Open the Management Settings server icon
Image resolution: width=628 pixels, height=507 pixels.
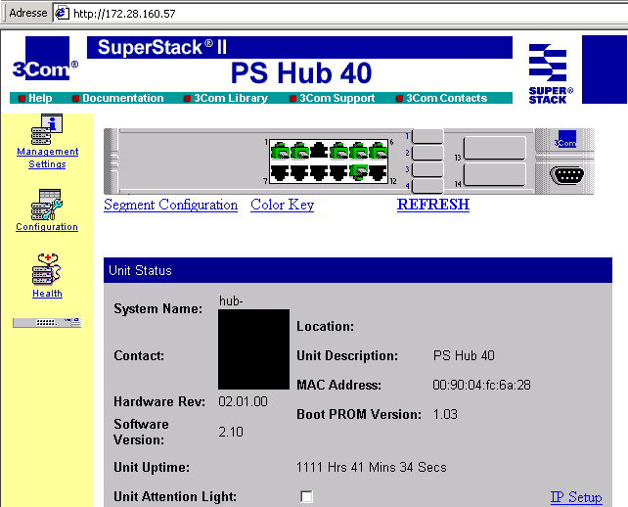47,129
